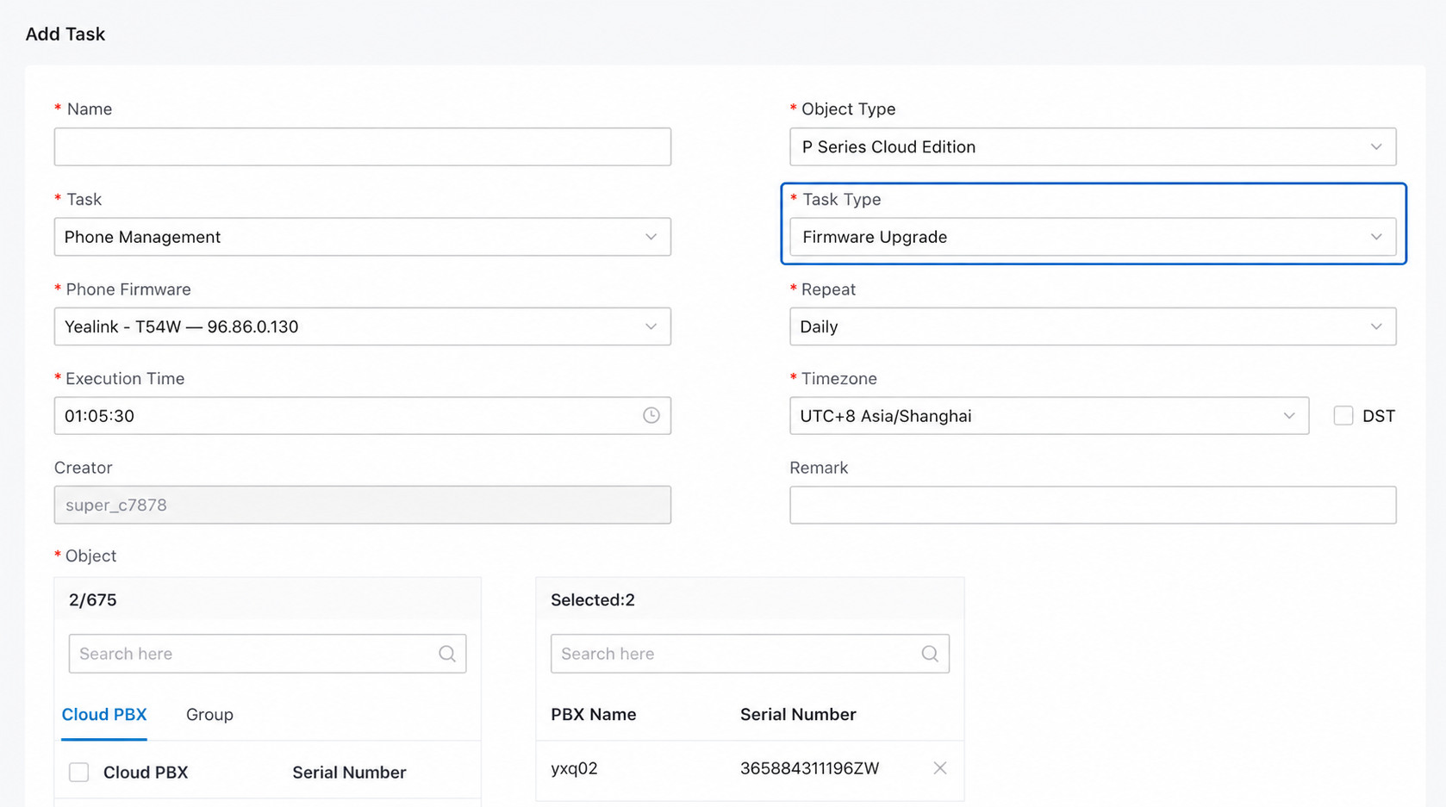
Task: Click chevron of Phone Firmware field
Action: (x=651, y=326)
